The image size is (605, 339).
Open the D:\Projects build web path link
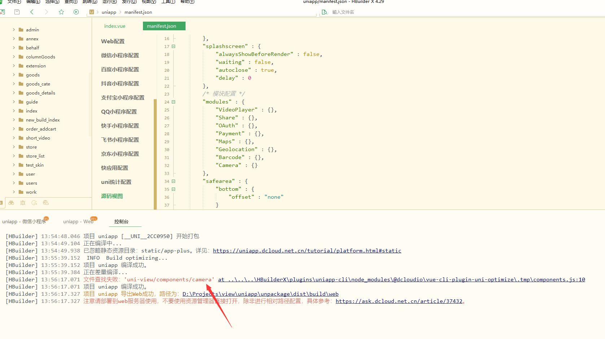pyautogui.click(x=261, y=294)
